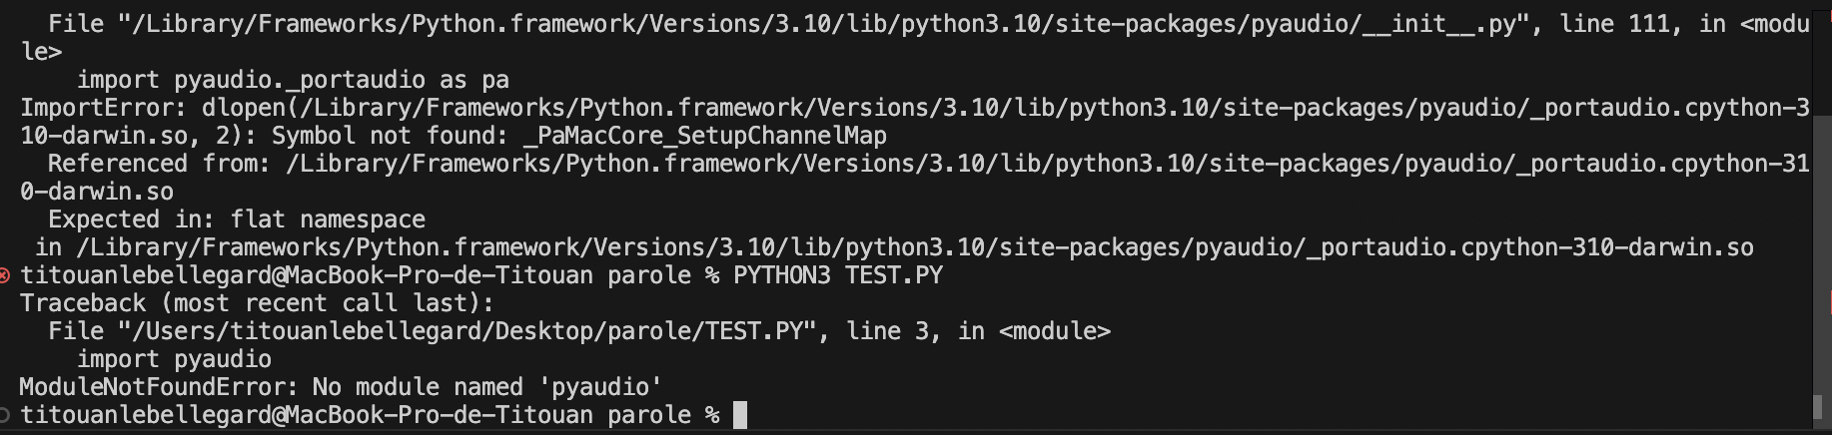This screenshot has width=1832, height=435.
Task: Click the "ImportError" word
Action: [x=102, y=108]
